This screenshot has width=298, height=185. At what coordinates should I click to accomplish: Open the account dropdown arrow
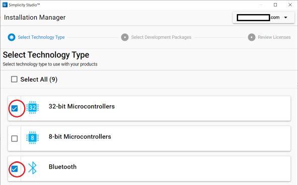[285, 18]
